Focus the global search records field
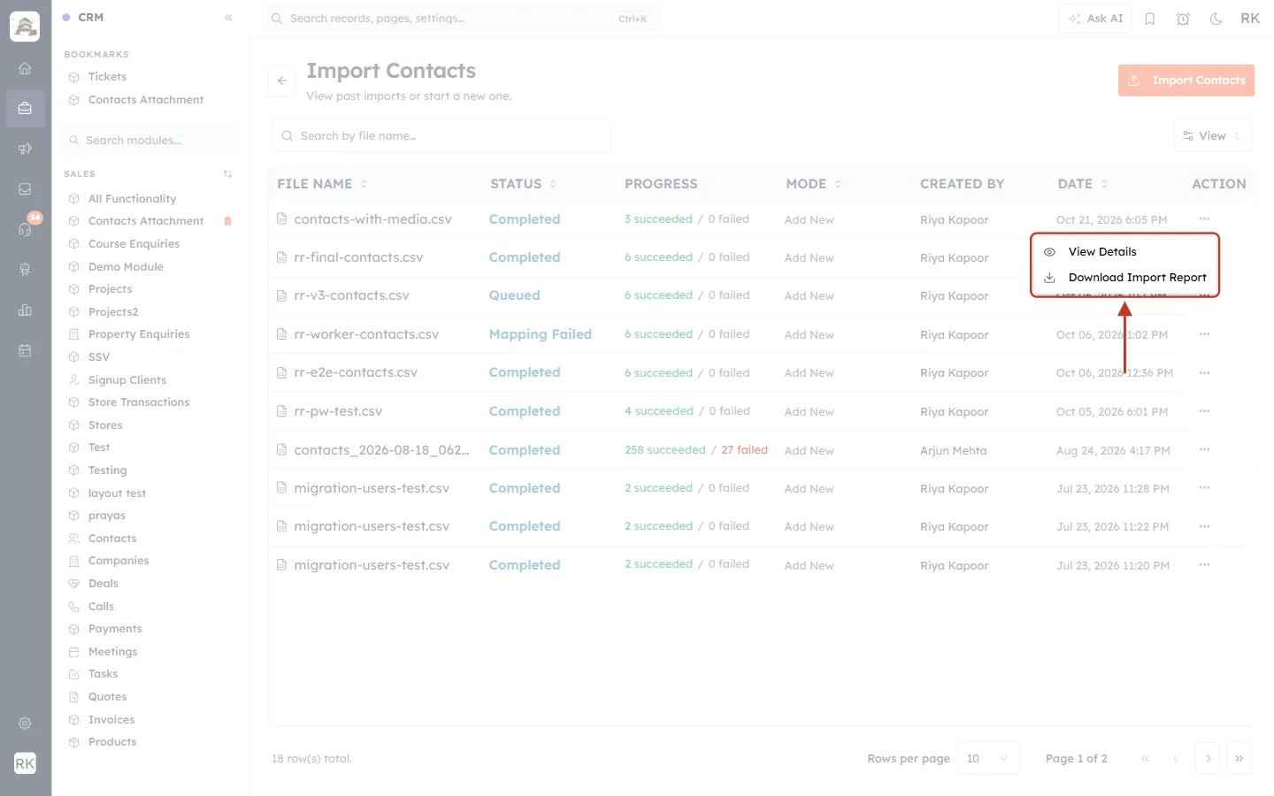 click(461, 19)
